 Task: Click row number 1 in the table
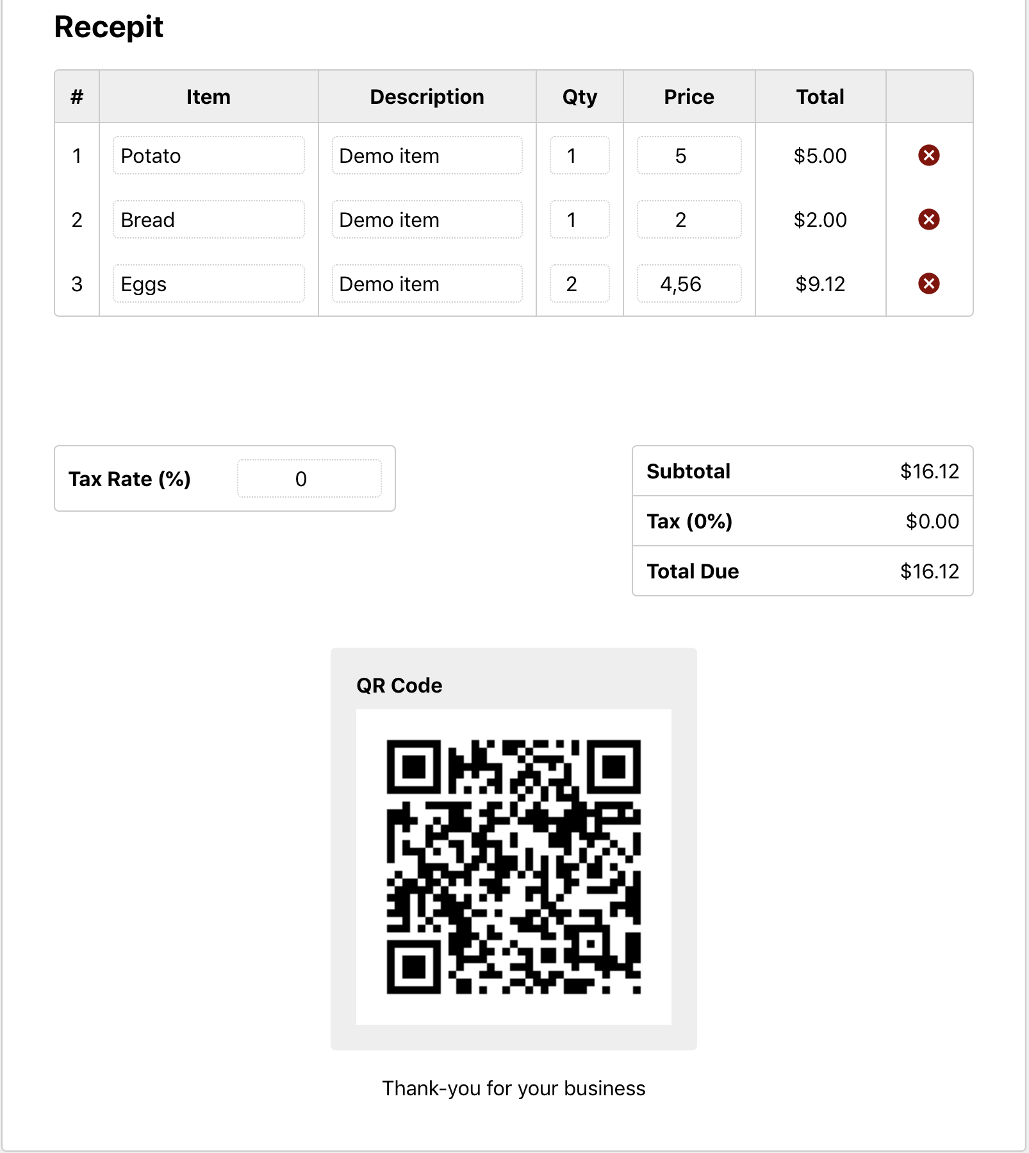point(77,156)
